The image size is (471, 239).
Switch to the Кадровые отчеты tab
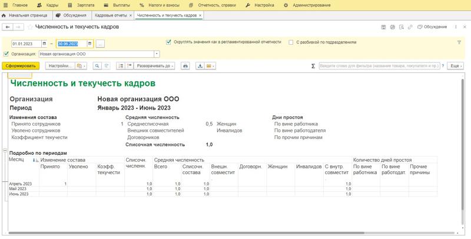(x=111, y=15)
